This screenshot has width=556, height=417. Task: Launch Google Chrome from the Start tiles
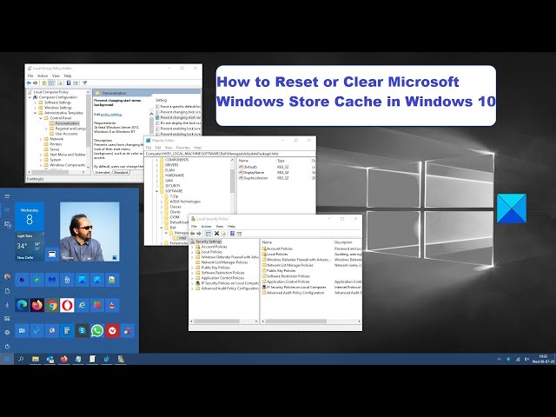coord(52,305)
